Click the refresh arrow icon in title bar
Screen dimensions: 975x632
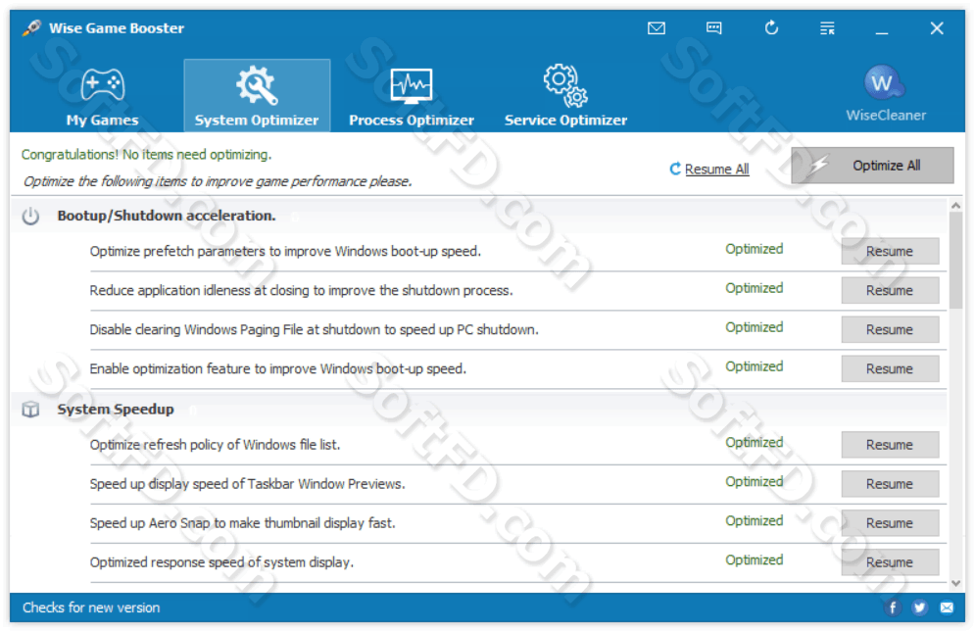pos(771,28)
